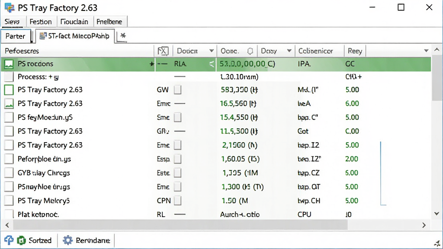This screenshot has height=249, width=443.
Task: Open the dropdown arrow at far right of header
Action: point(426,51)
